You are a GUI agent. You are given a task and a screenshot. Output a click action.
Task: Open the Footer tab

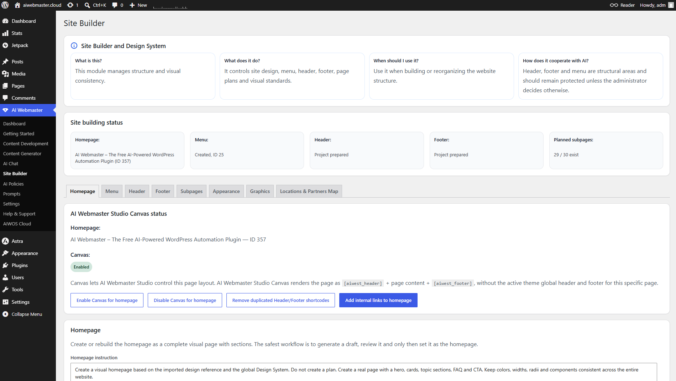(x=163, y=191)
